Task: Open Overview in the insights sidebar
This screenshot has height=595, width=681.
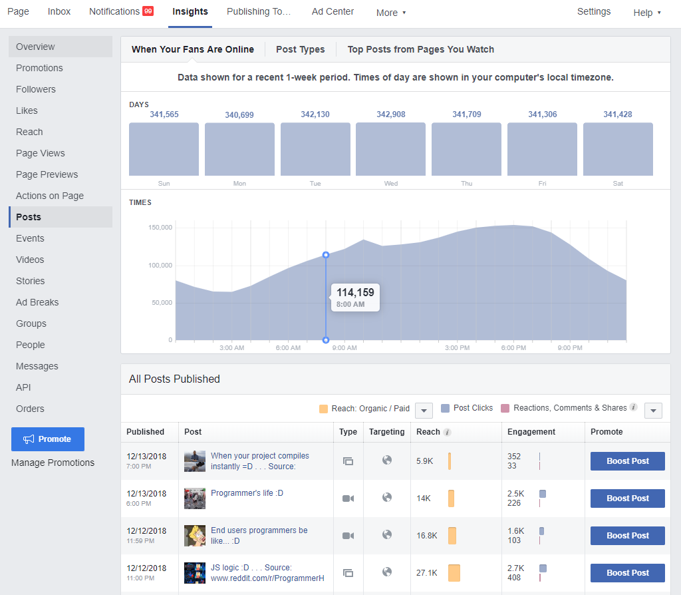Action: pos(61,47)
